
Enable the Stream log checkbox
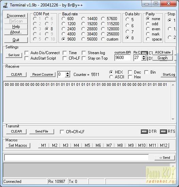84,53
